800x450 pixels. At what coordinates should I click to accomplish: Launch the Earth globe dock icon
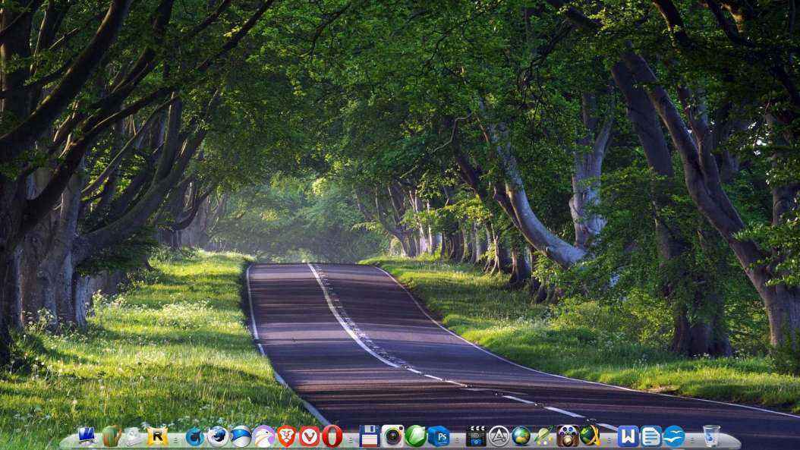(521, 436)
